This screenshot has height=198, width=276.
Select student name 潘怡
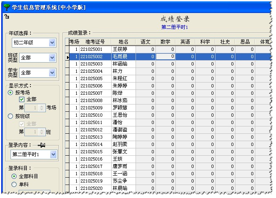[x=117, y=122]
